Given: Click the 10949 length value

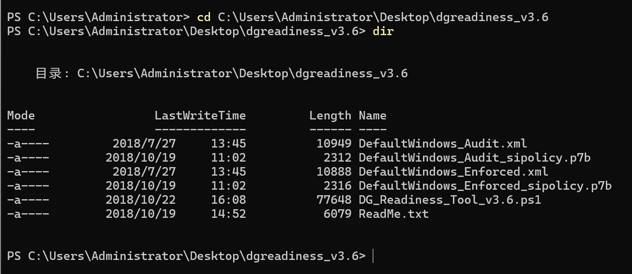Looking at the screenshot, I should coord(334,144).
